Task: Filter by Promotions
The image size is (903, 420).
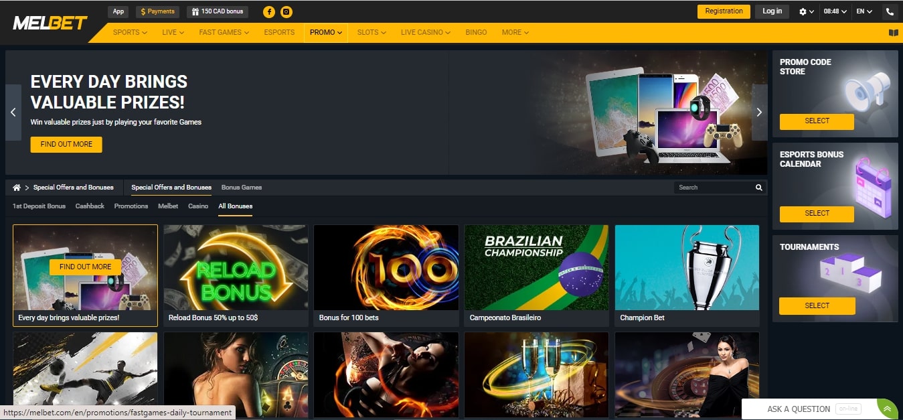Action: coord(131,206)
